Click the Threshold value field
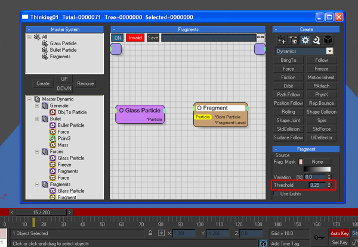 317,185
